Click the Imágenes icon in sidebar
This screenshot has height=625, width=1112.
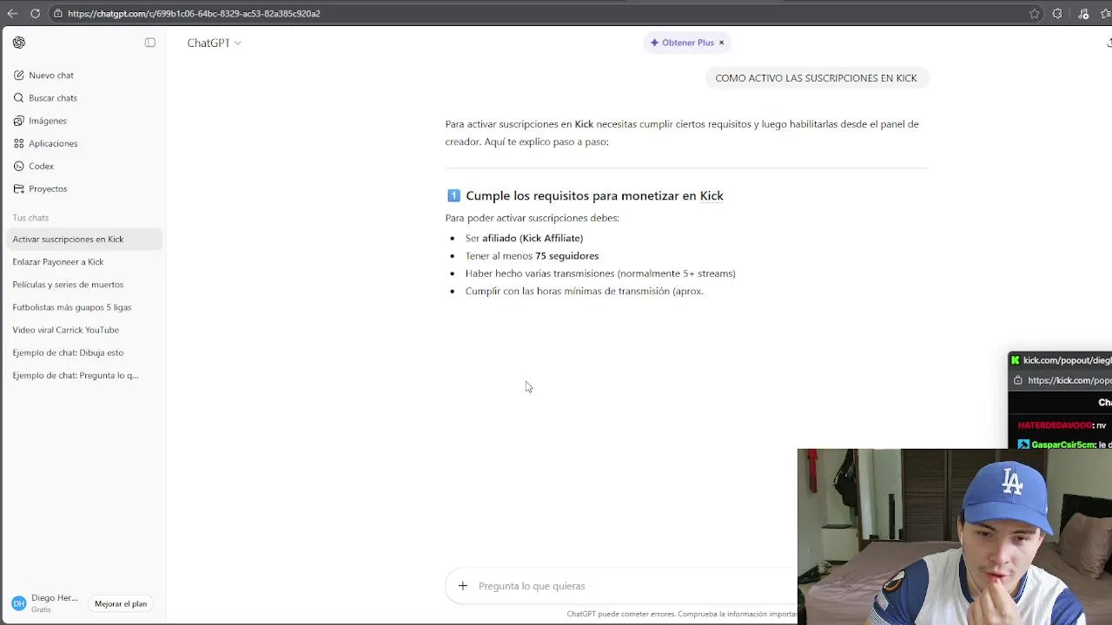pyautogui.click(x=19, y=121)
